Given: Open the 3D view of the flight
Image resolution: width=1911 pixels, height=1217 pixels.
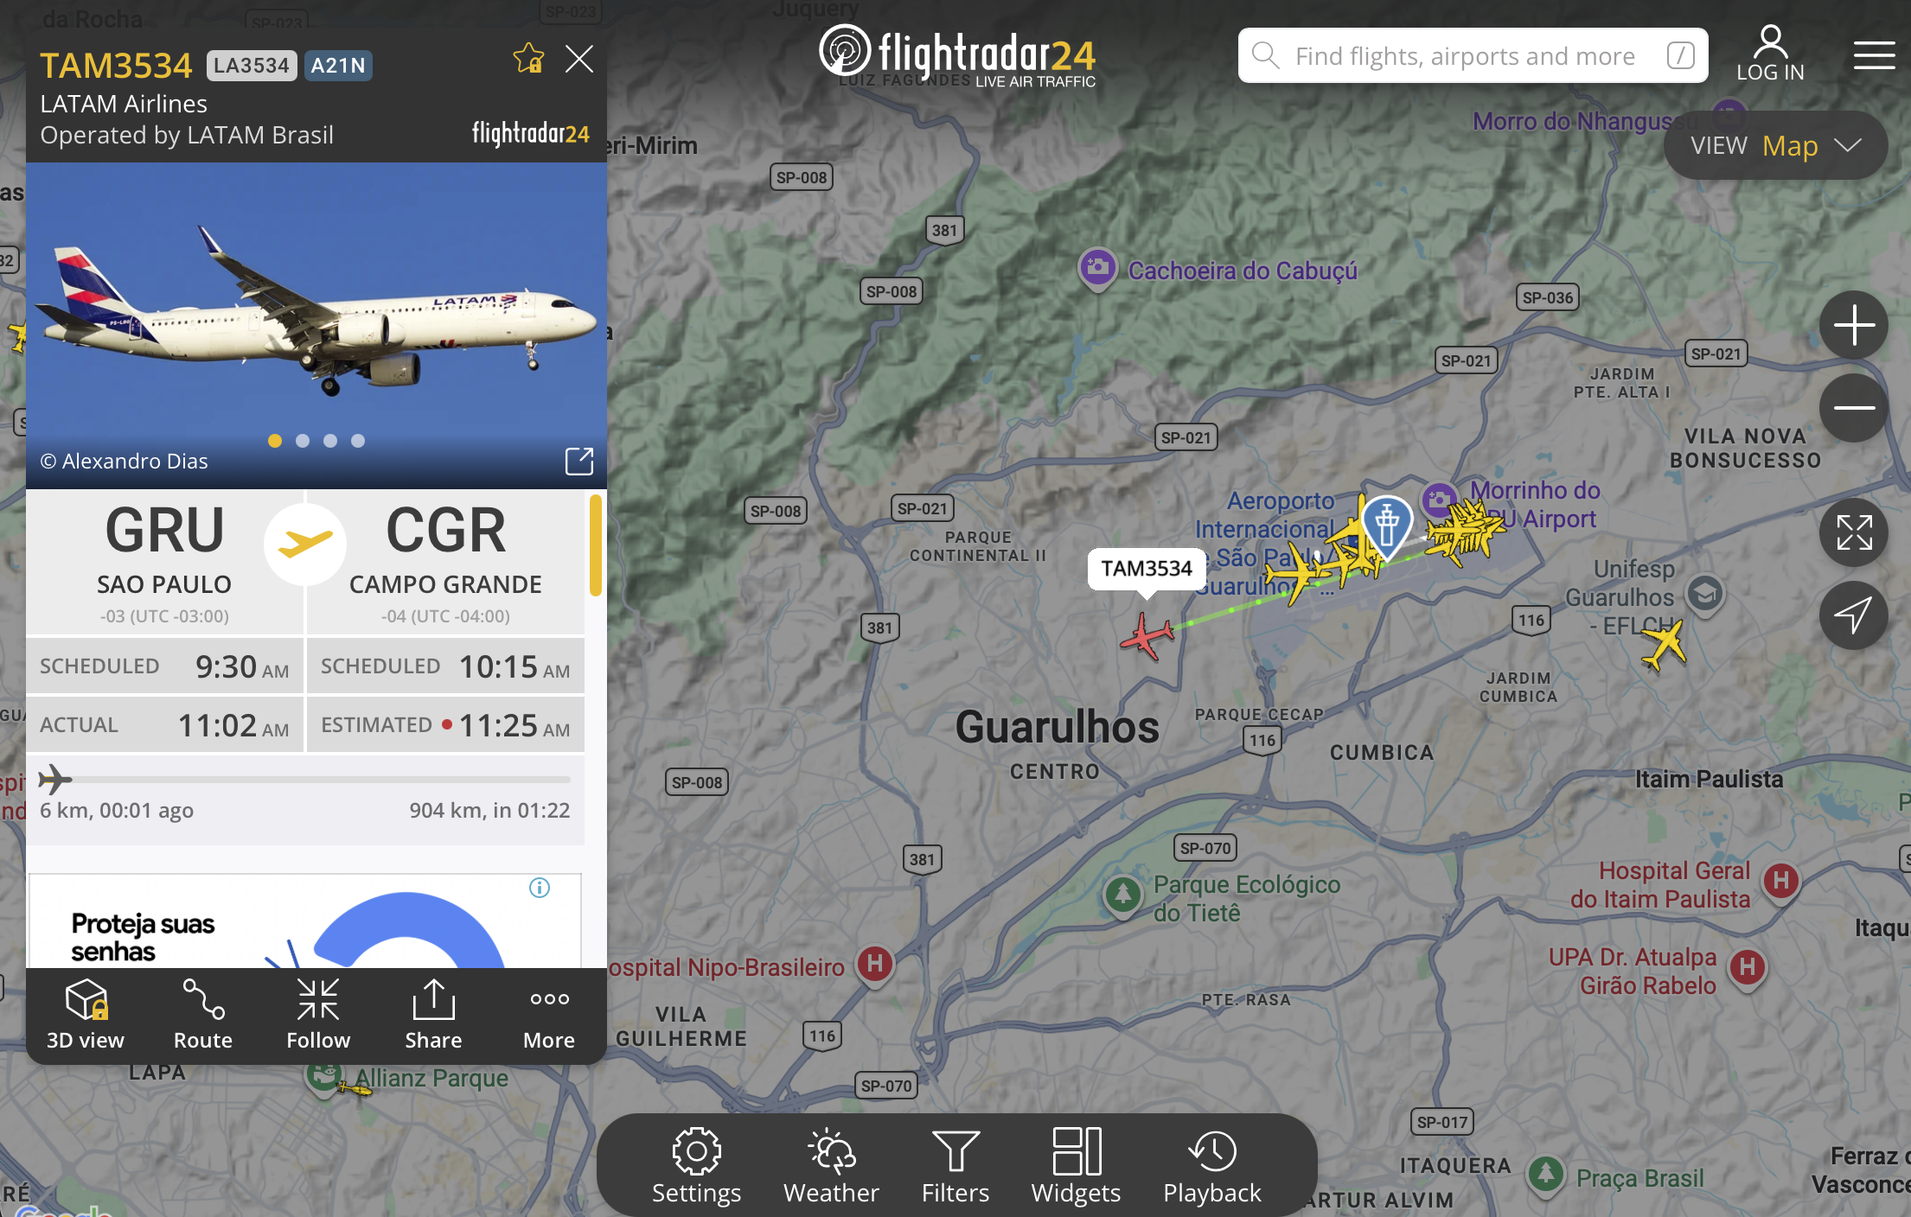Looking at the screenshot, I should [x=85, y=1015].
